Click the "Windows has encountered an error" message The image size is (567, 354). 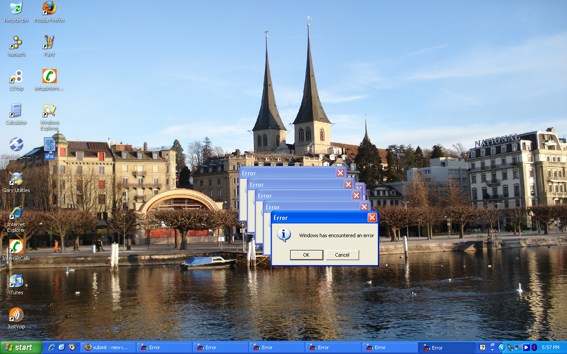[337, 235]
